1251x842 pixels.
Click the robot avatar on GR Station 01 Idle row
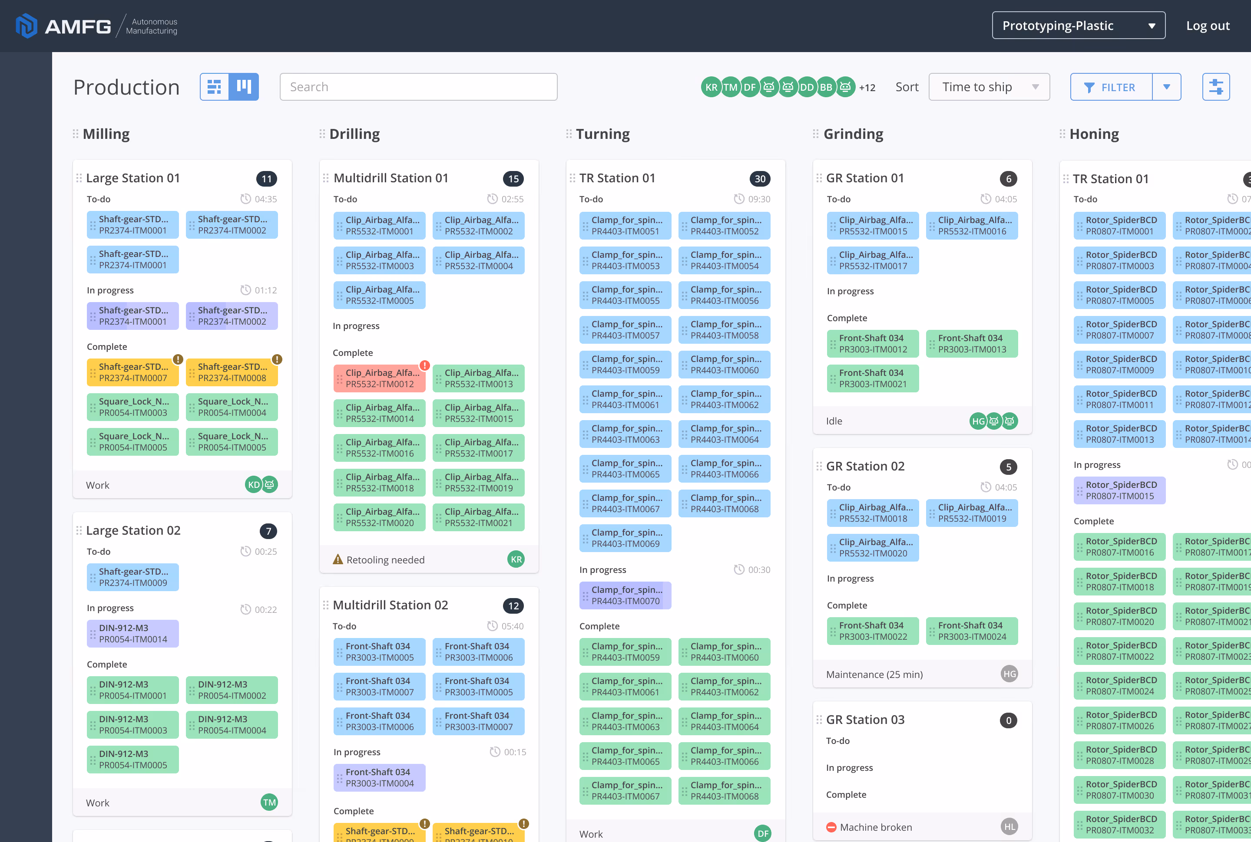click(994, 421)
